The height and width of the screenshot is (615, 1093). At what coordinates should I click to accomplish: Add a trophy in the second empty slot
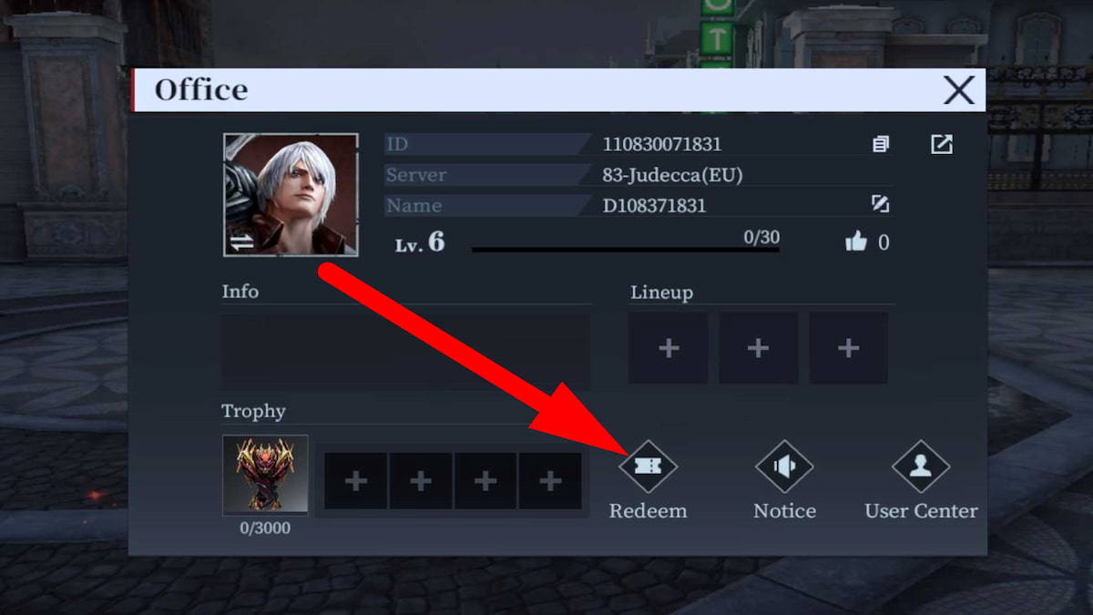[421, 481]
